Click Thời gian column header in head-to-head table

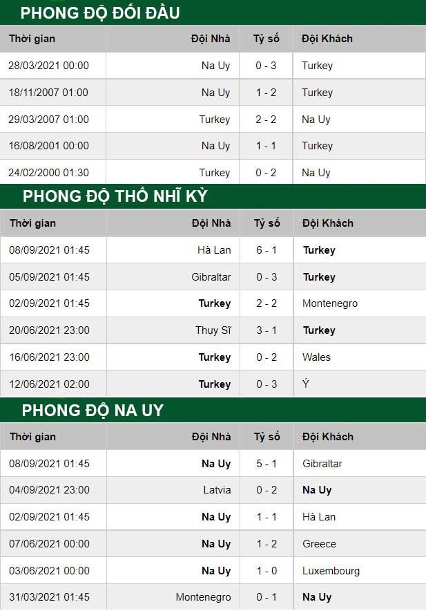coord(32,39)
